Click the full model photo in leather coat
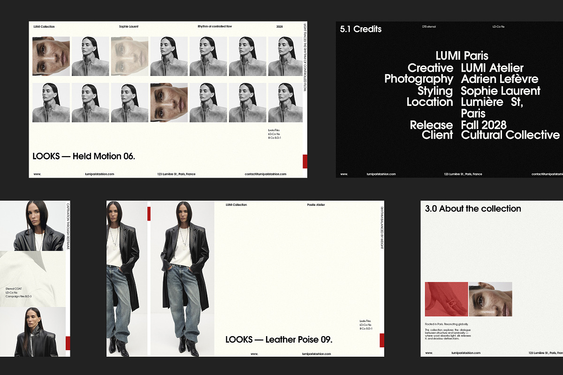The height and width of the screenshot is (375, 563). click(x=183, y=279)
